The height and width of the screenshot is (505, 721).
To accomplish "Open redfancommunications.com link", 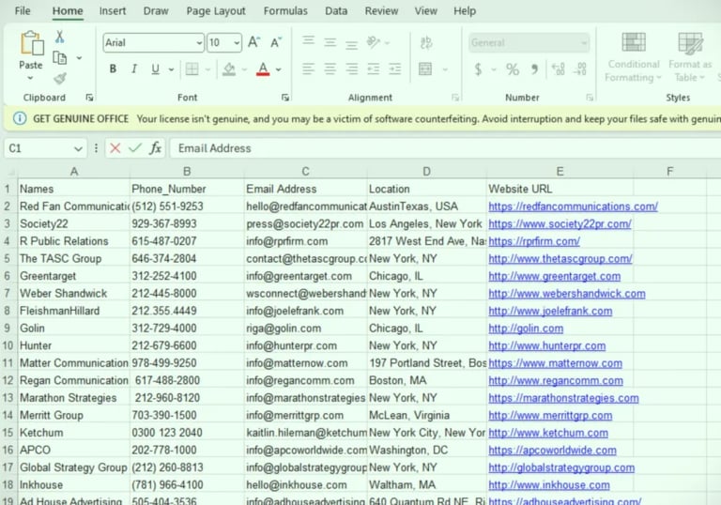I will (573, 207).
